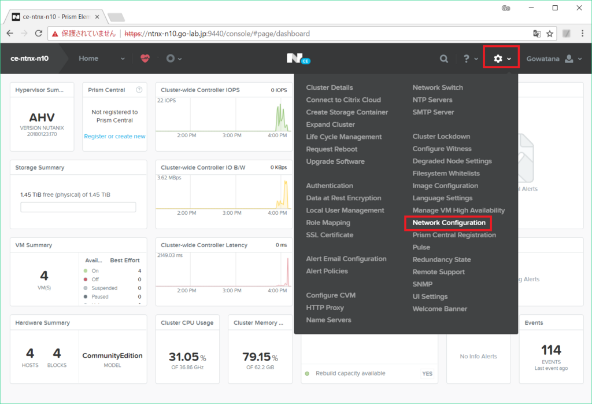Open the help question mark menu
592x404 pixels.
pos(467,58)
